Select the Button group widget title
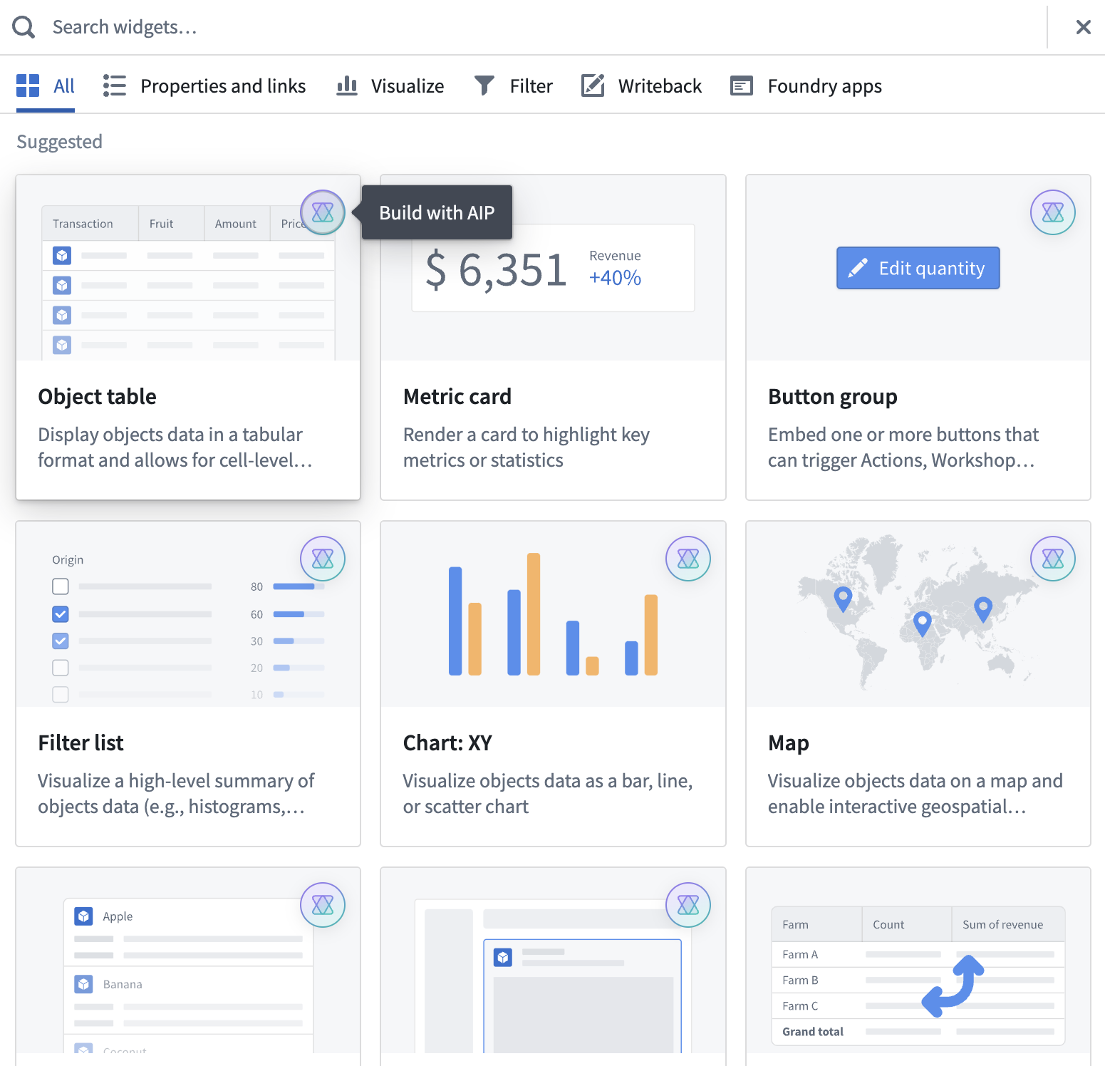 [833, 396]
